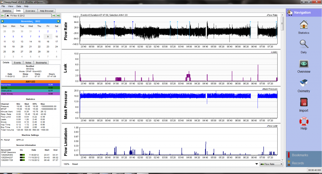Viewport: 322px width, 174px height.
Task: Open the Oximetry icon
Action: (x=303, y=83)
